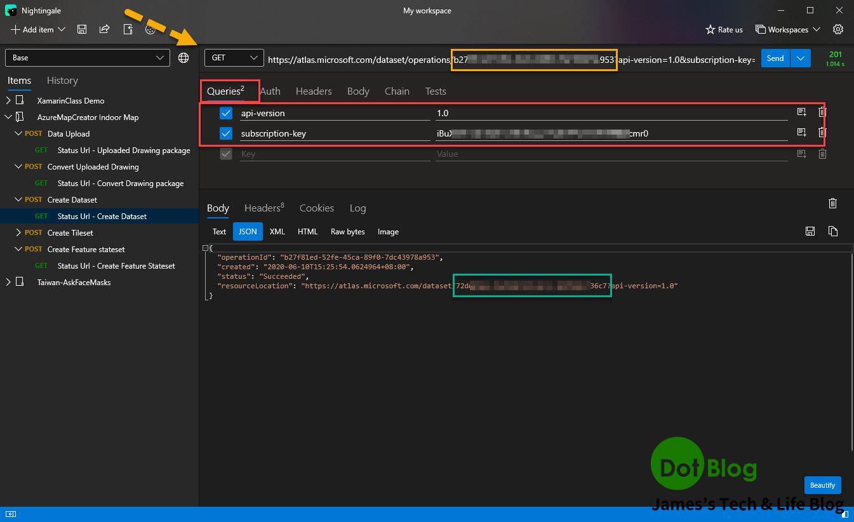Screen dimensions: 854x522
Task: Click the Send button
Action: click(775, 58)
